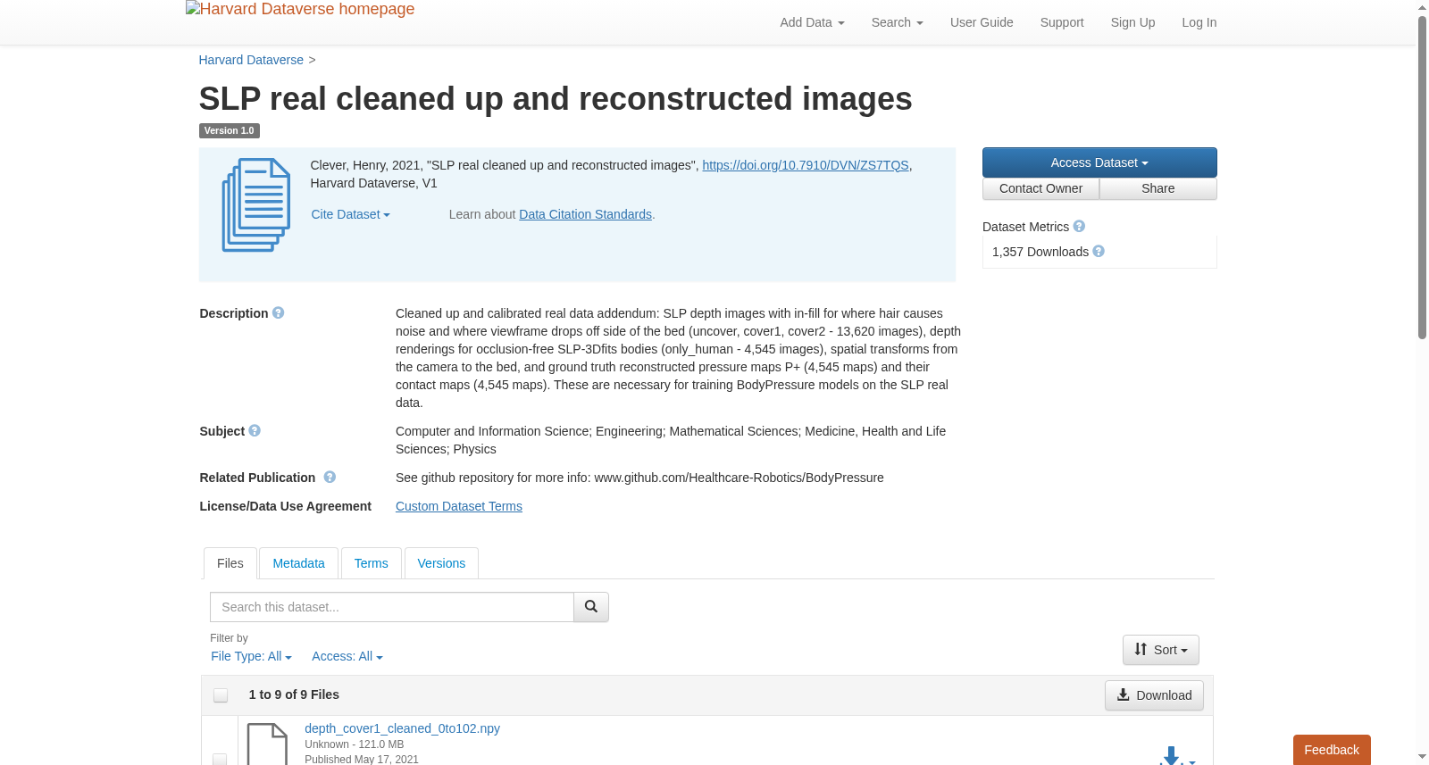Click the Search this dataset input field
1429x765 pixels.
click(x=392, y=607)
